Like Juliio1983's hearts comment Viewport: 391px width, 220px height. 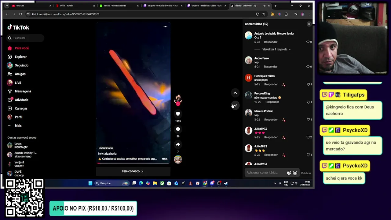click(x=308, y=137)
